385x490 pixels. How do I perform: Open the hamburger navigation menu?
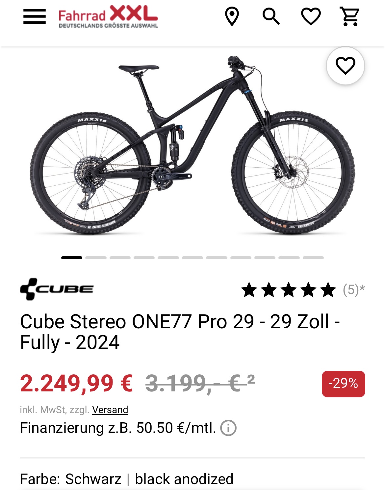(x=35, y=16)
